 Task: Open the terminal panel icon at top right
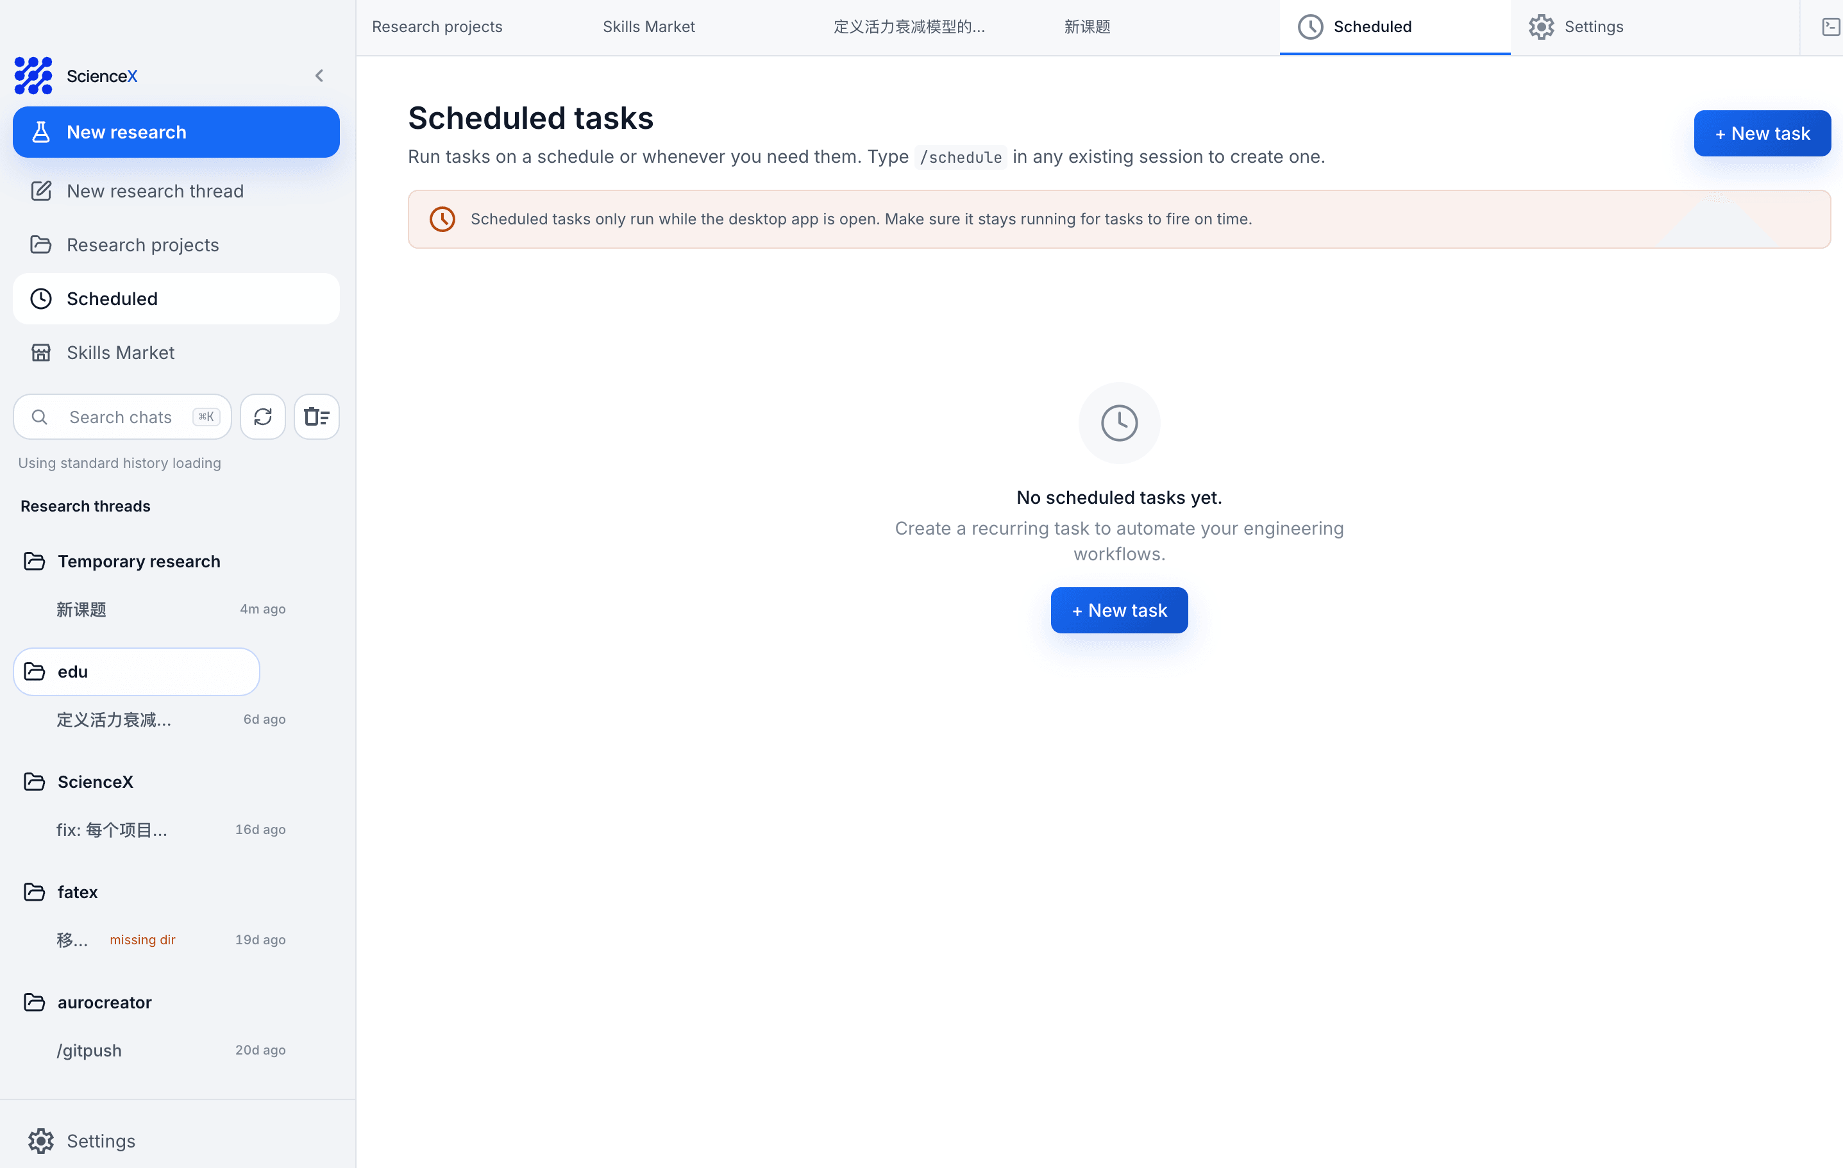[1831, 27]
